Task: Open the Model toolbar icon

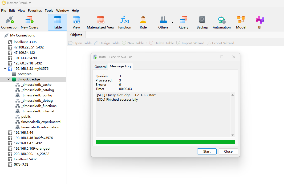Action: point(241,22)
